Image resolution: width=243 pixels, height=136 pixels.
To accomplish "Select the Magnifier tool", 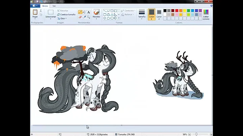I will coord(88,17).
